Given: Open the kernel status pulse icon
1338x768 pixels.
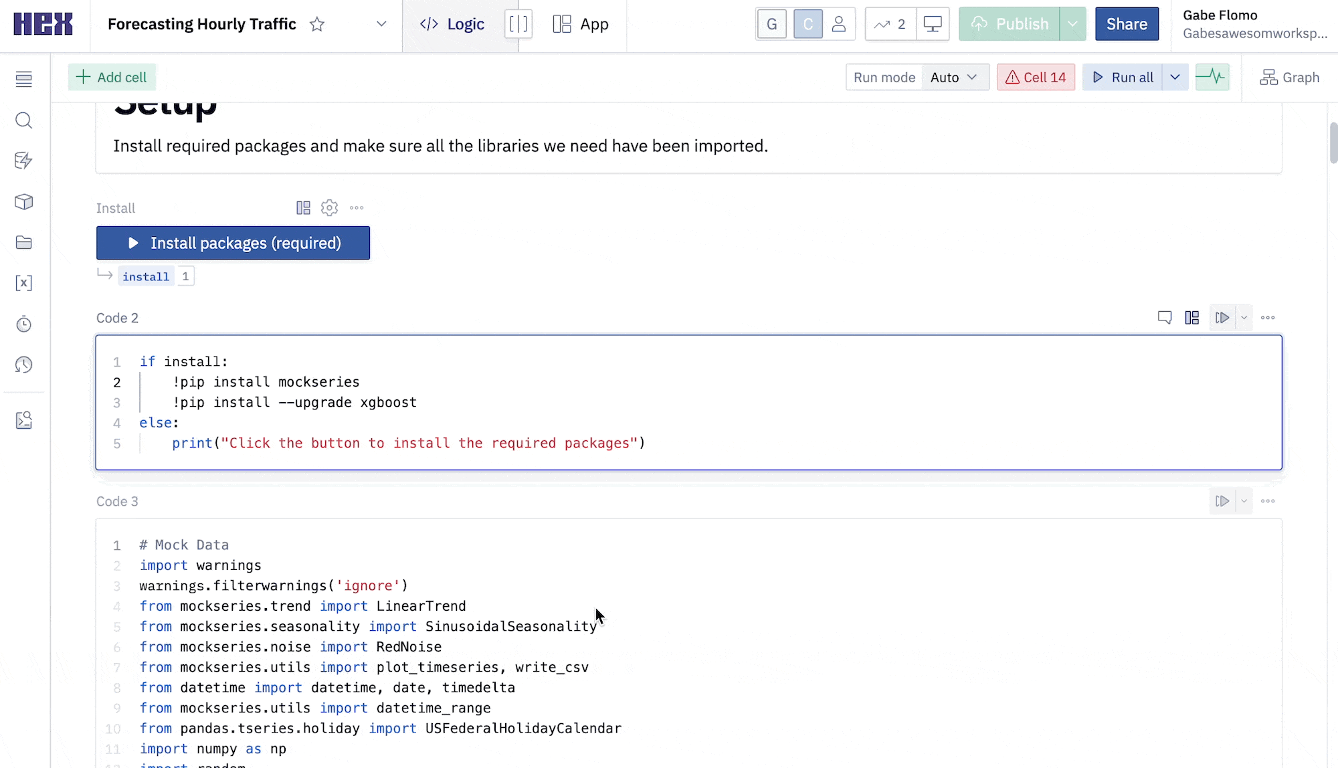Looking at the screenshot, I should coord(1212,78).
